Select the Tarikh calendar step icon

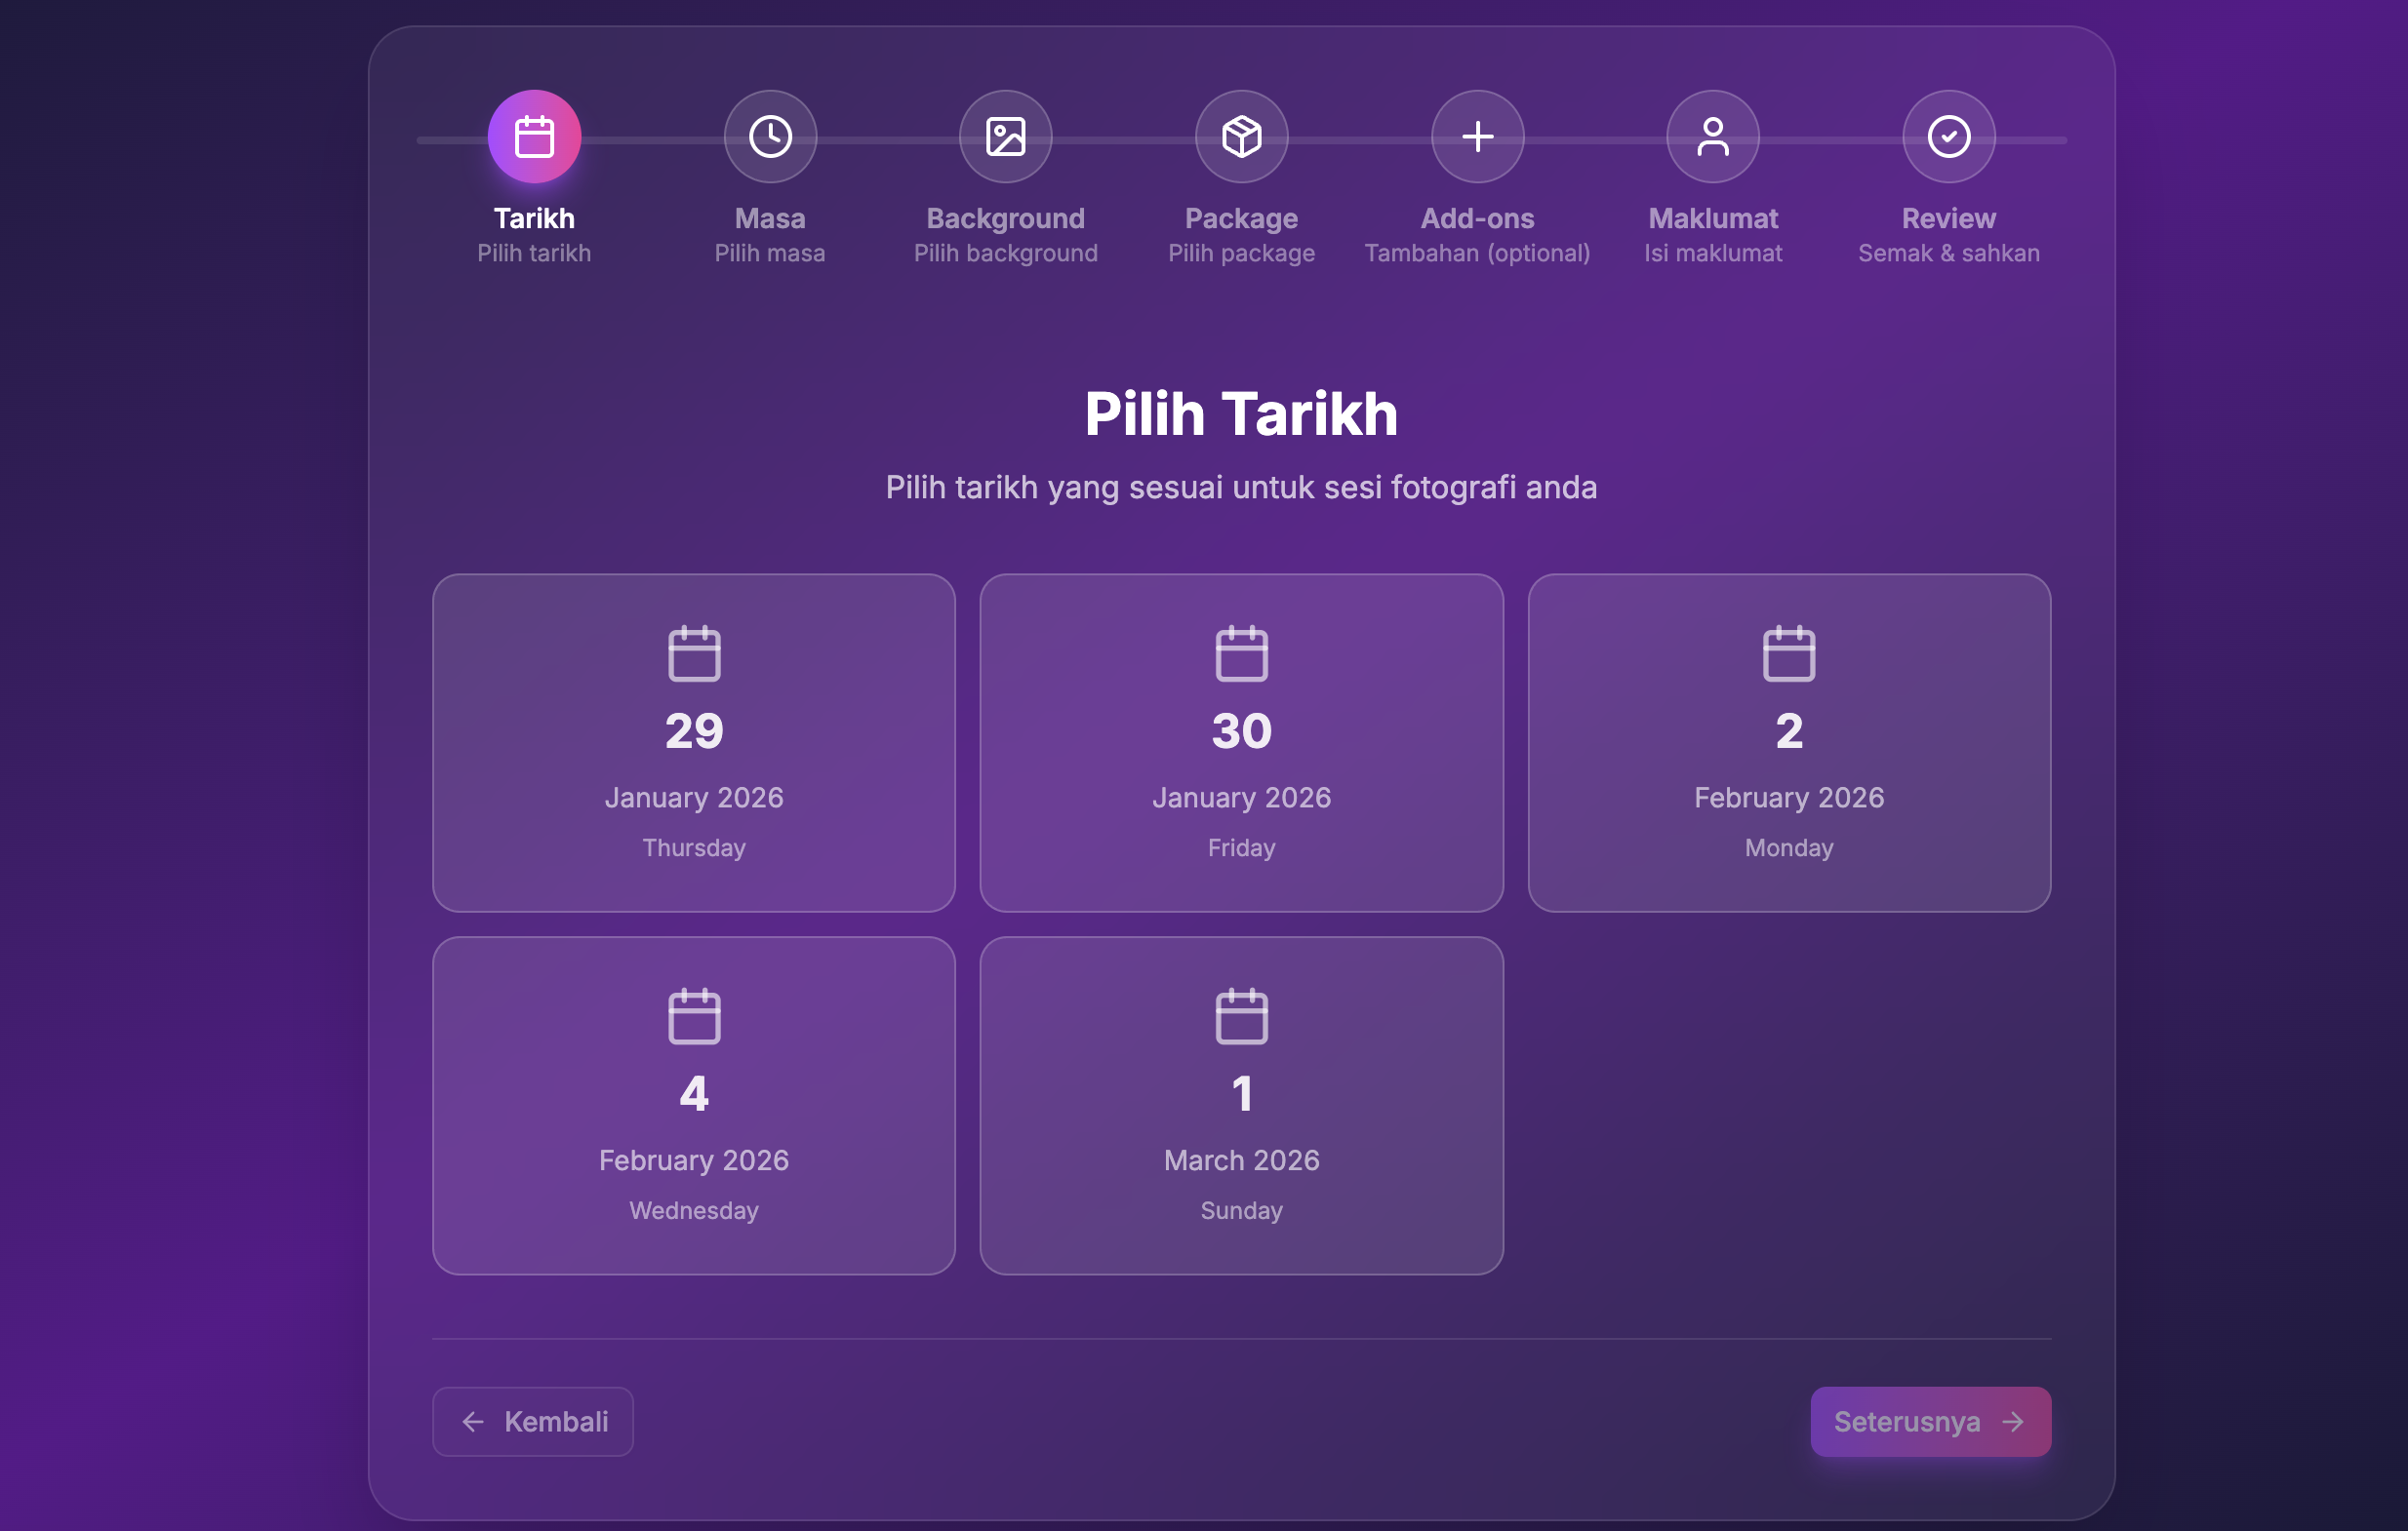tap(534, 137)
